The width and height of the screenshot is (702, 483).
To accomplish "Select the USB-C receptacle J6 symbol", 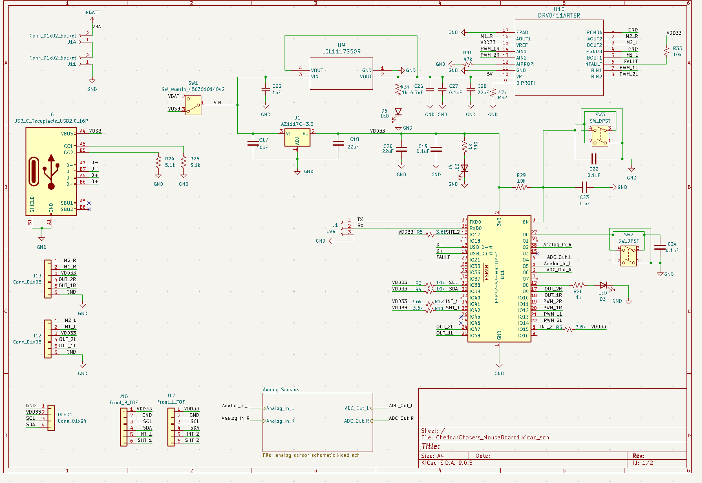I will 51,171.
